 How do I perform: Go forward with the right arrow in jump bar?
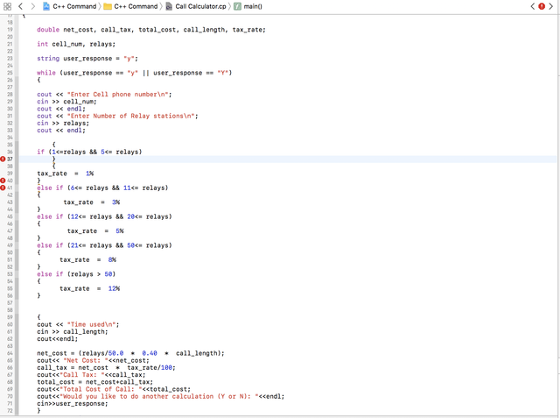[33, 6]
